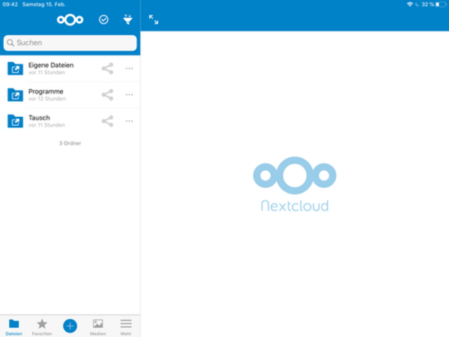
Task: Tap the blue plus add button
Action: 70,326
